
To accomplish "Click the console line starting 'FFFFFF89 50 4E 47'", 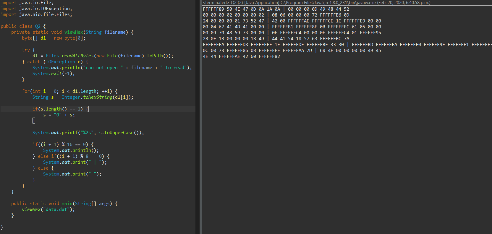I will pos(276,9).
